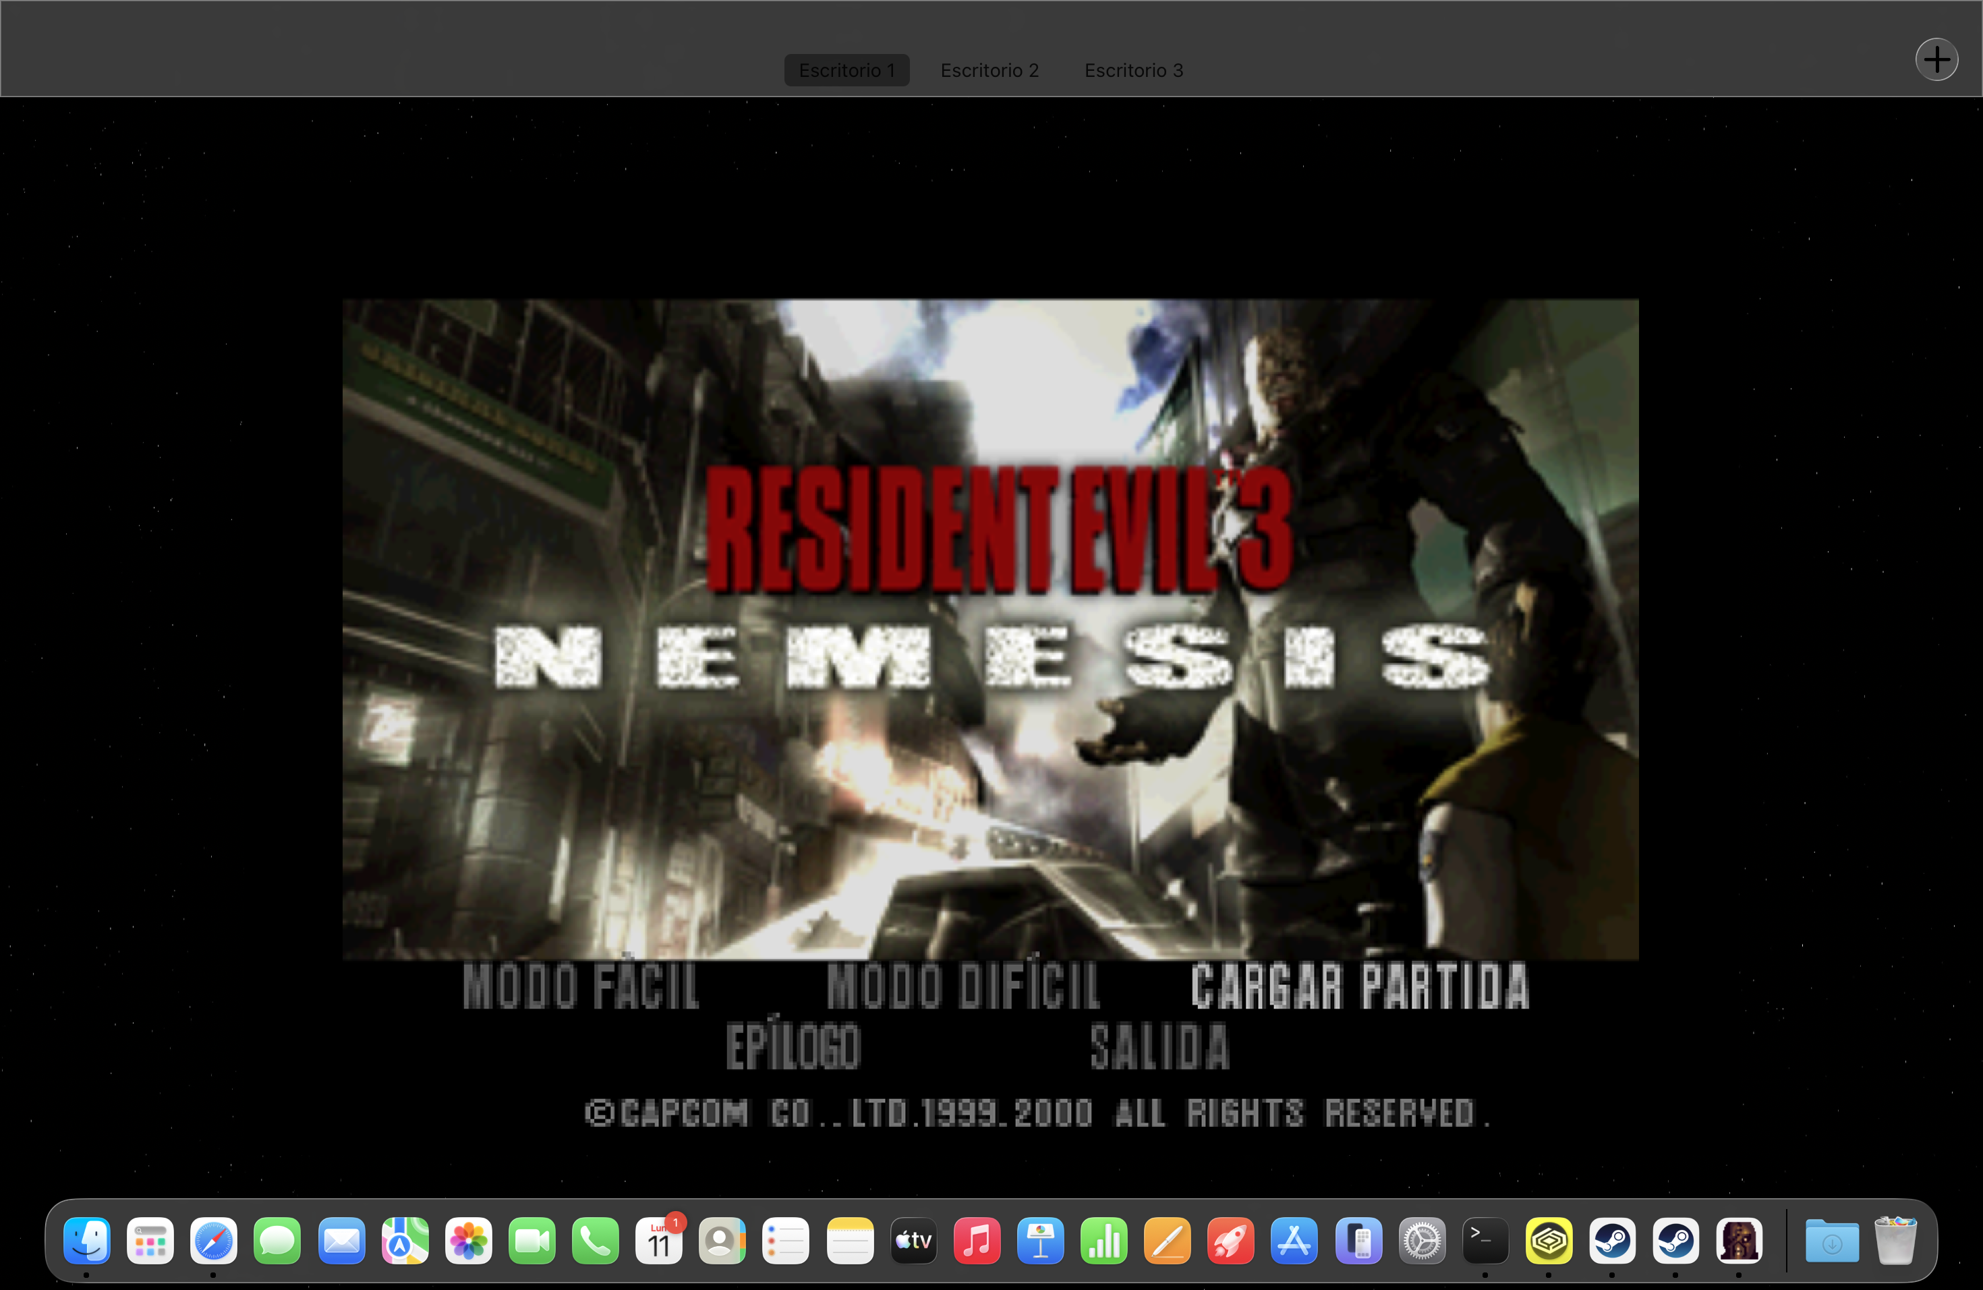Open the Photos app icon
The width and height of the screenshot is (1983, 1290).
[468, 1241]
